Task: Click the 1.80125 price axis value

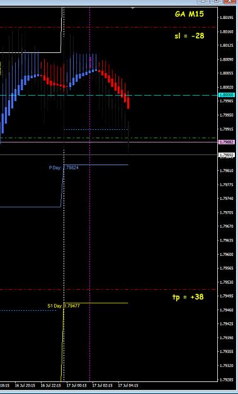Action: tap(227, 45)
